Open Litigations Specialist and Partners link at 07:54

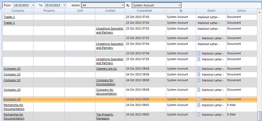tap(110, 46)
